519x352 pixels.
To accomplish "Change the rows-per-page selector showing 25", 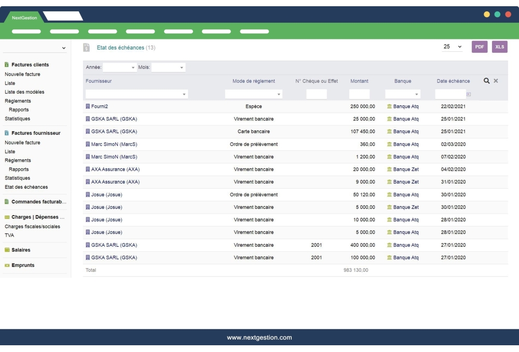I will (452, 47).
